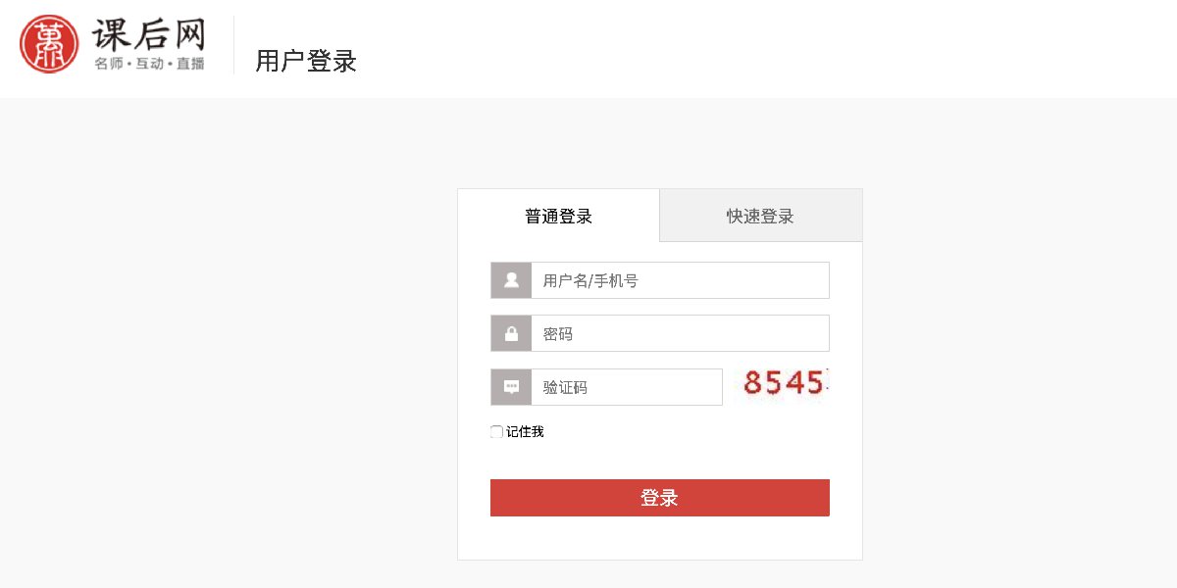Click the 互动 word in the tagline

click(x=149, y=65)
